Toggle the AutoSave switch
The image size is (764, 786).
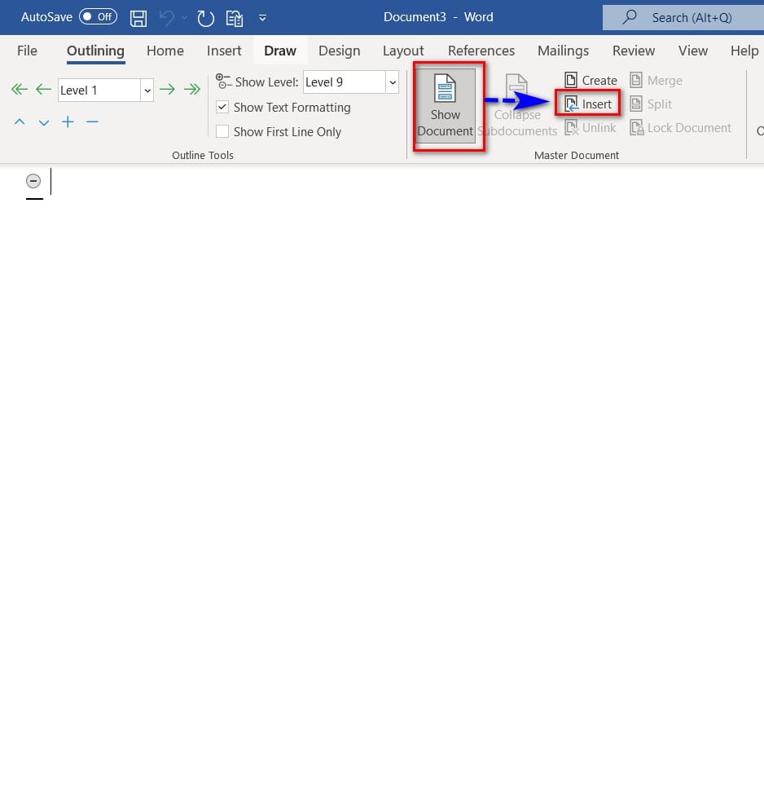tap(98, 16)
